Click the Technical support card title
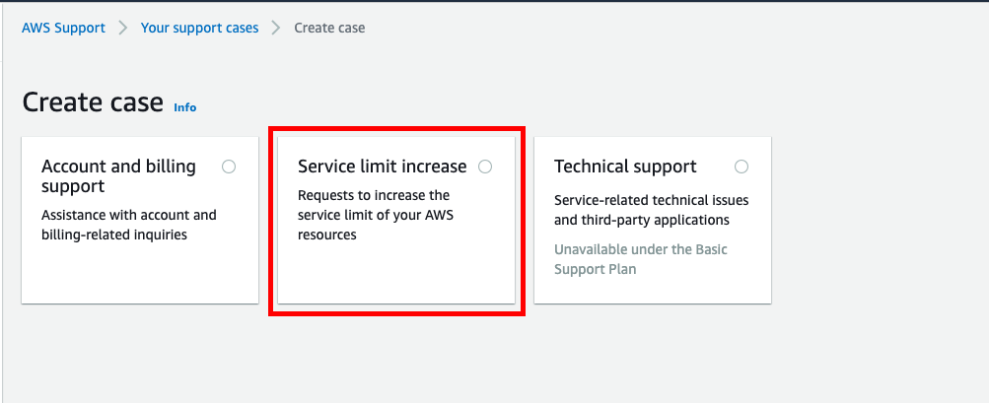 click(x=625, y=167)
